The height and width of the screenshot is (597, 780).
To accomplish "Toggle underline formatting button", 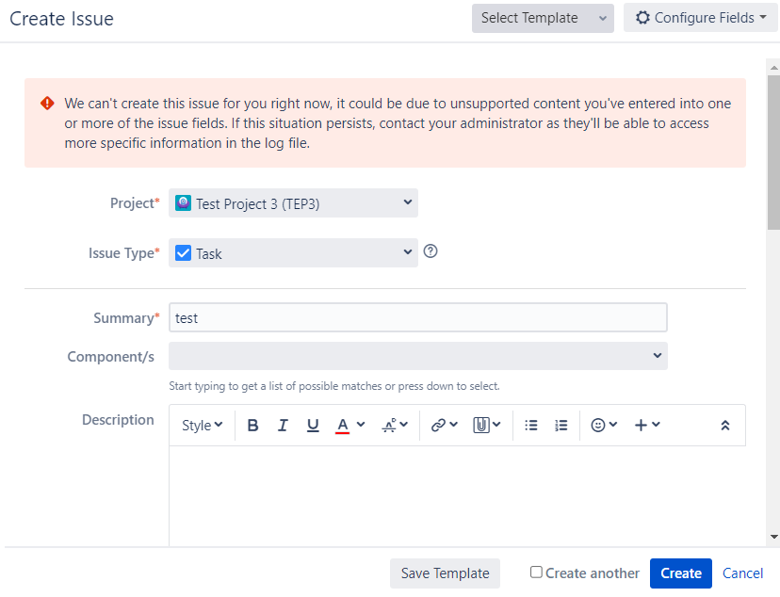I will [313, 426].
